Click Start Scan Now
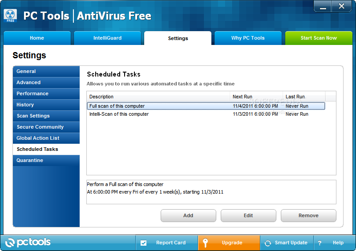 pyautogui.click(x=319, y=38)
